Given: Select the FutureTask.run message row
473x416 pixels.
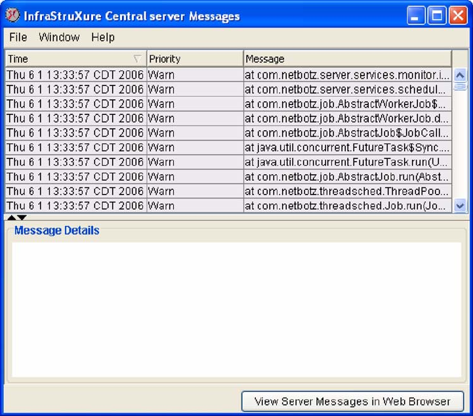Looking at the screenshot, I should coord(228,162).
